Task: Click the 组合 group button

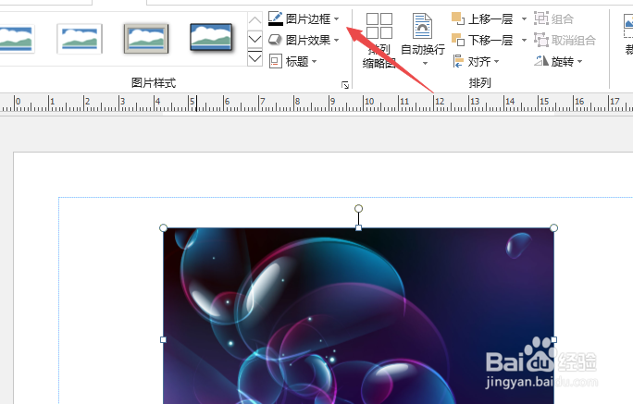Action: (x=553, y=18)
